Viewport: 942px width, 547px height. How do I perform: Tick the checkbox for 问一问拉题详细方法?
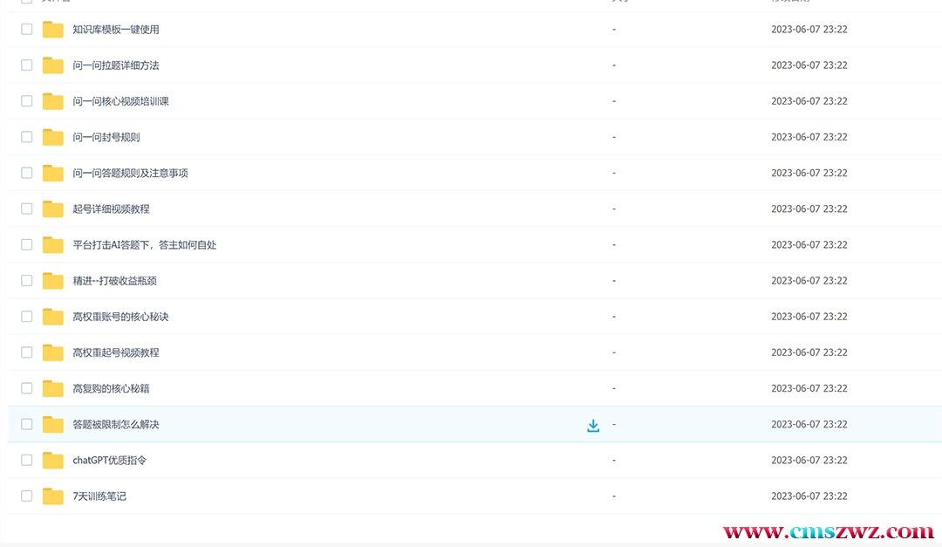pyautogui.click(x=26, y=65)
